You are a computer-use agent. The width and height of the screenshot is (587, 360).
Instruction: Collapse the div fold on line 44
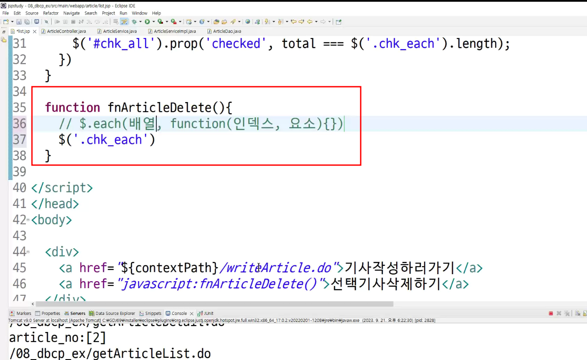click(28, 252)
